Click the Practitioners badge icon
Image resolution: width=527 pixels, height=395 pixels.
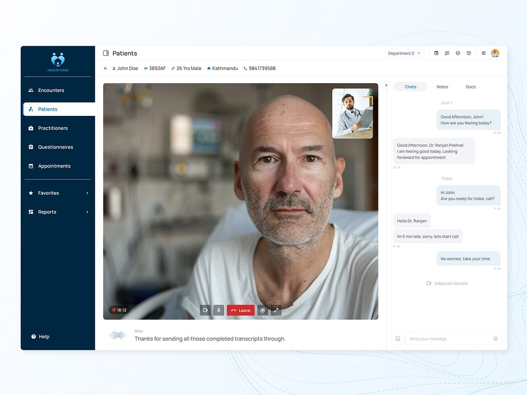pyautogui.click(x=31, y=128)
